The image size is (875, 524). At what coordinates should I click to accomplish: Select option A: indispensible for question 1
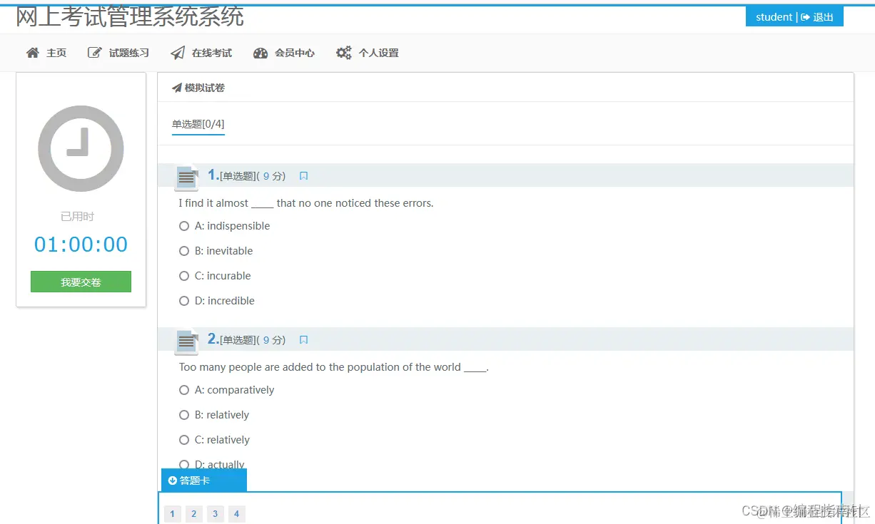point(184,226)
